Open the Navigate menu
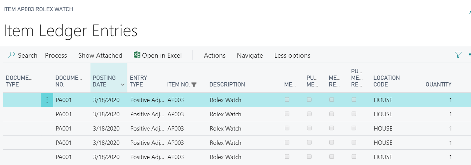The image size is (471, 165). coord(250,55)
